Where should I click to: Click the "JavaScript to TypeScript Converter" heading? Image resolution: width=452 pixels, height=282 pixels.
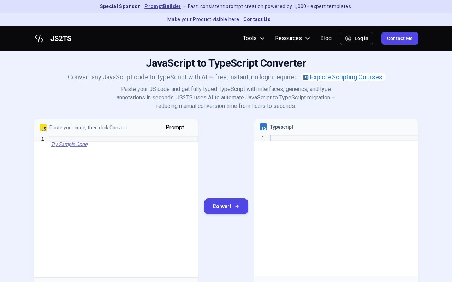tap(226, 63)
